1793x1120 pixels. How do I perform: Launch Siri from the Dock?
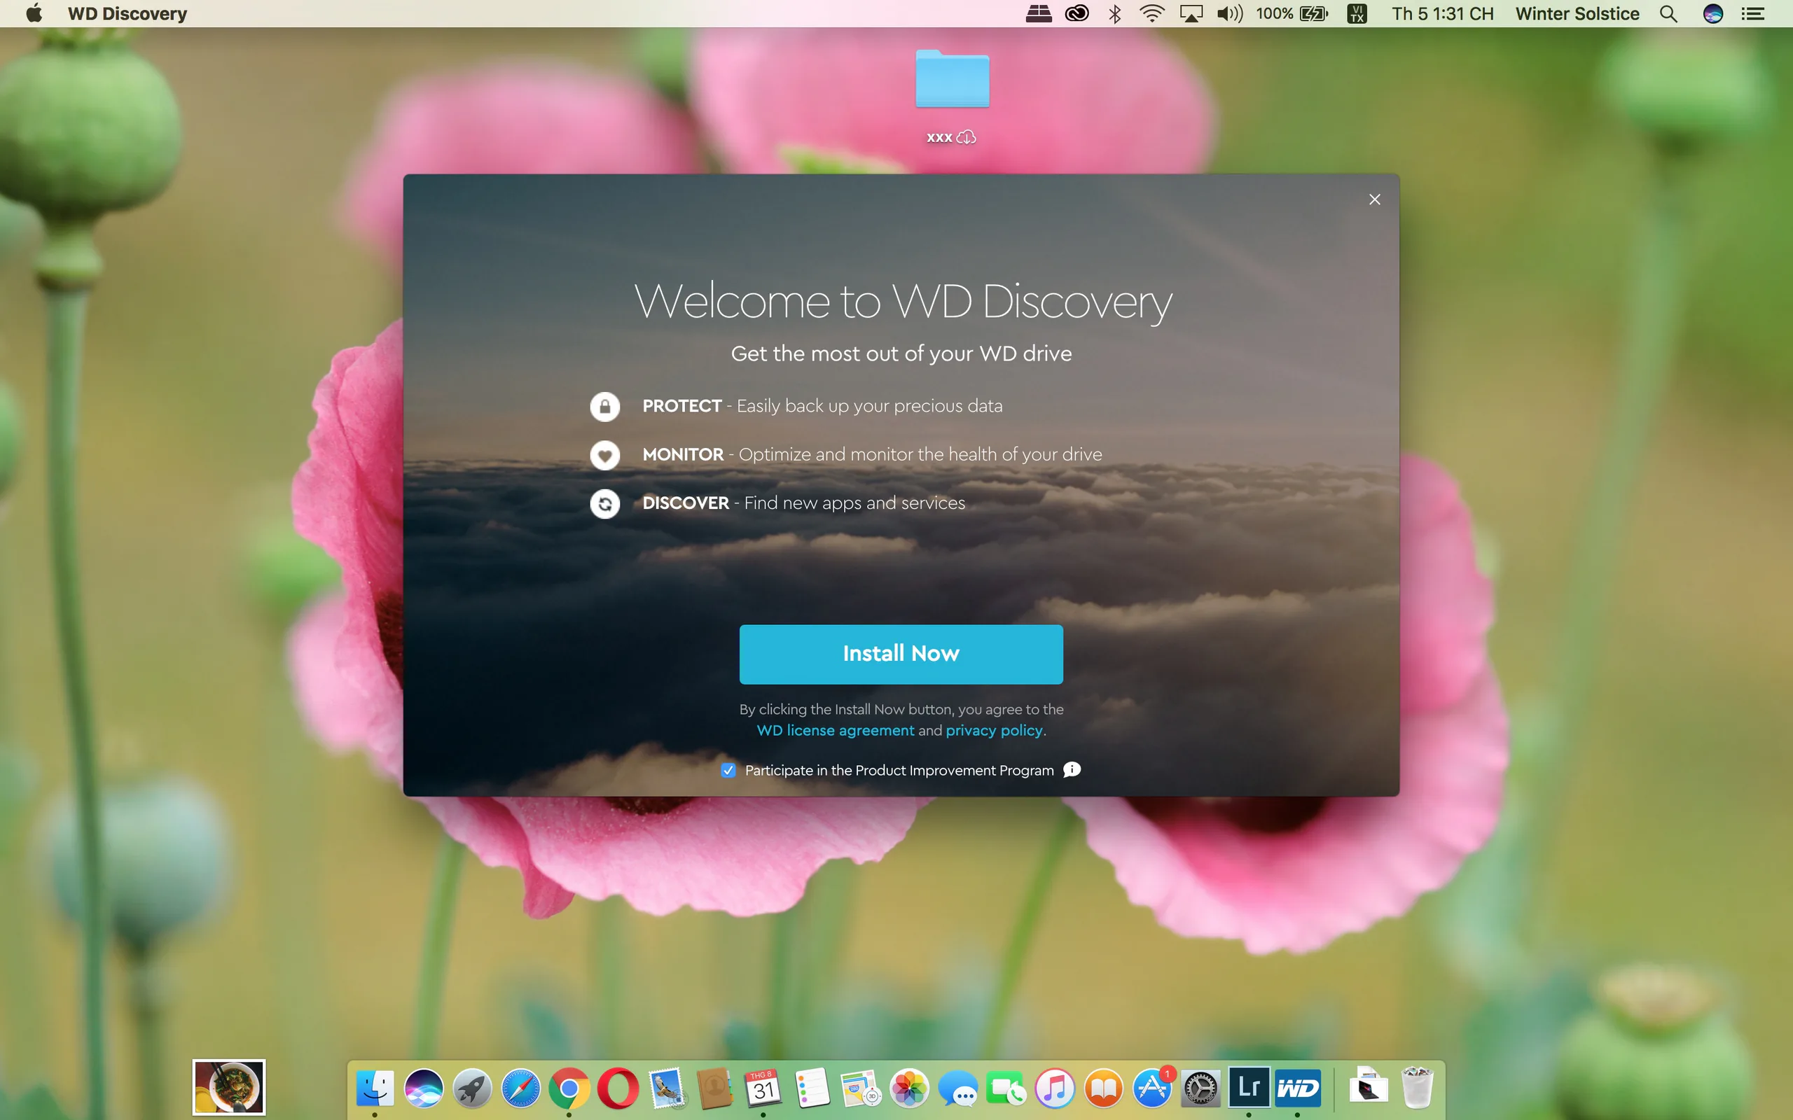tap(423, 1088)
